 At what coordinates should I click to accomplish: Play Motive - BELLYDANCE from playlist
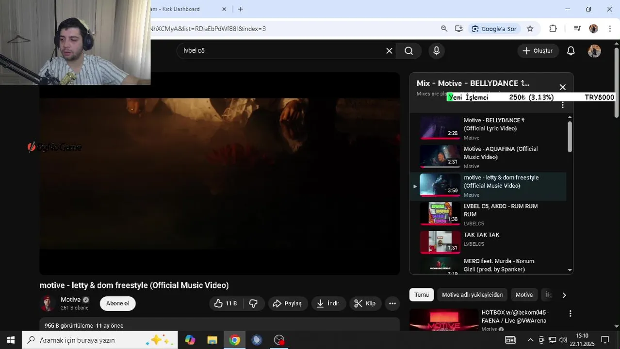click(x=488, y=128)
